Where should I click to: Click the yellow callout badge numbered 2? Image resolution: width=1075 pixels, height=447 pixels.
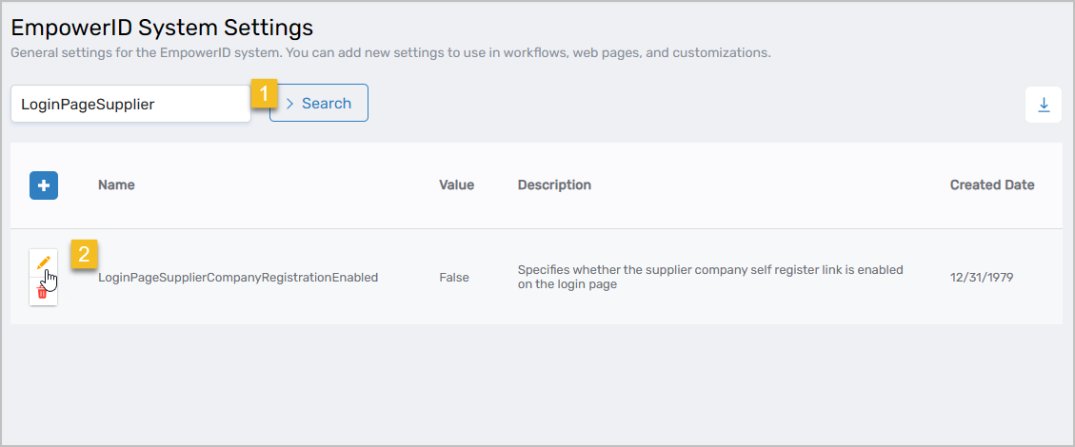pos(85,255)
